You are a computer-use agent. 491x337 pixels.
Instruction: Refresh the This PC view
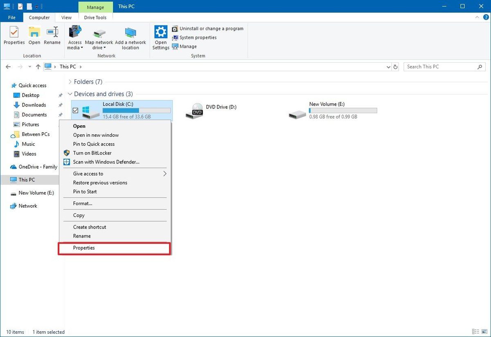click(x=395, y=66)
